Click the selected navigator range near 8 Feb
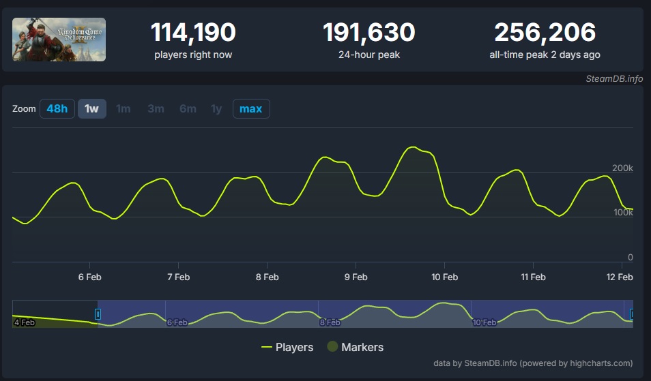 click(330, 322)
